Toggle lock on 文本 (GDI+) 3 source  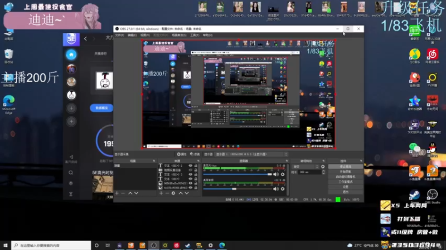pyautogui.click(x=196, y=174)
